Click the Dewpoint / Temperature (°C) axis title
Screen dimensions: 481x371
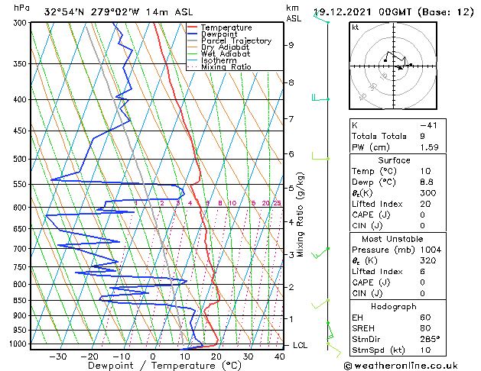coord(164,366)
